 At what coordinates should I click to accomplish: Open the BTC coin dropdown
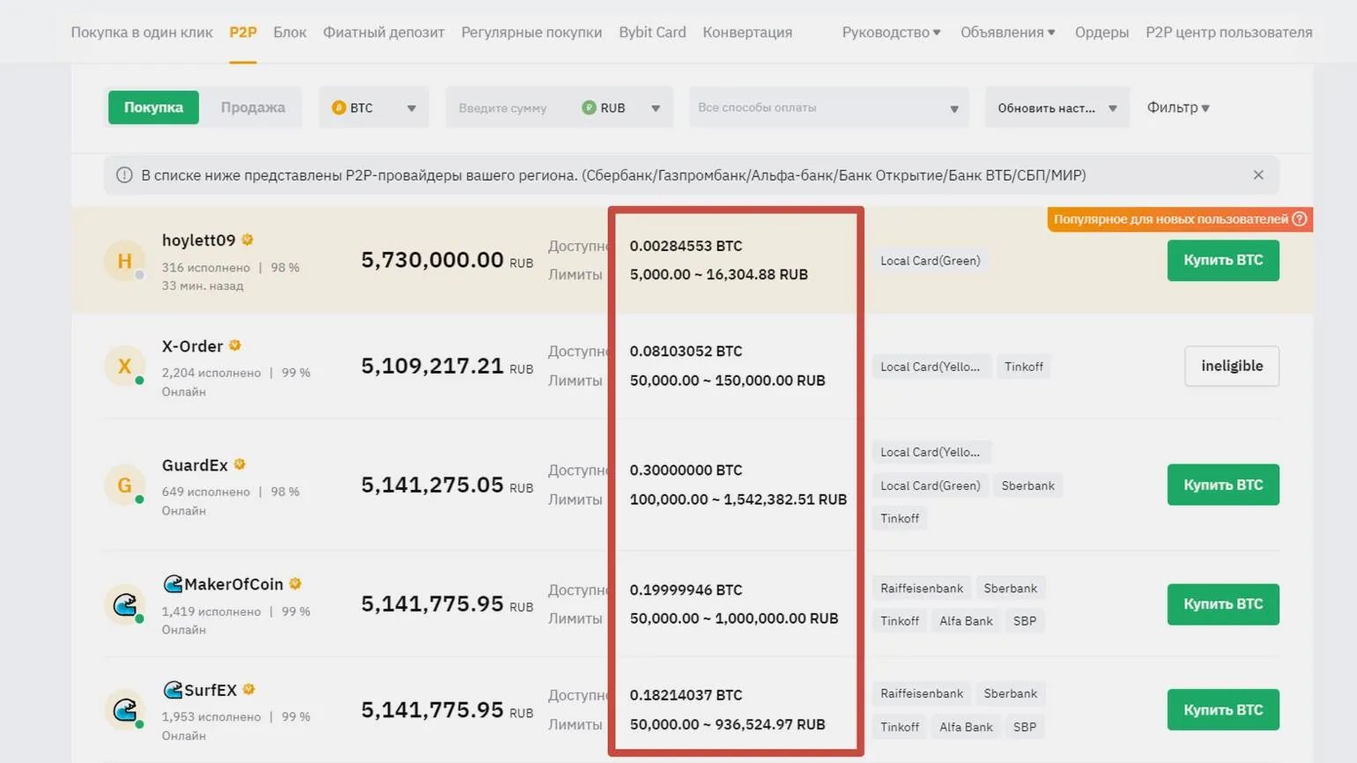(x=374, y=107)
